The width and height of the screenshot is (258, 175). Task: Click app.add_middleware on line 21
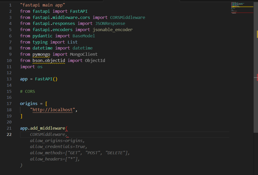coord(42,128)
